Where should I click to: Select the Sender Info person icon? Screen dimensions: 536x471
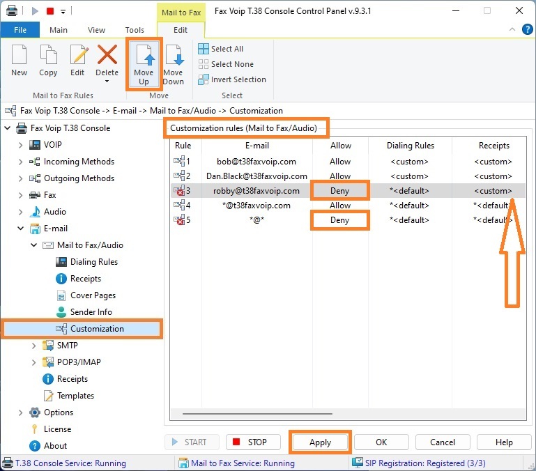(61, 312)
